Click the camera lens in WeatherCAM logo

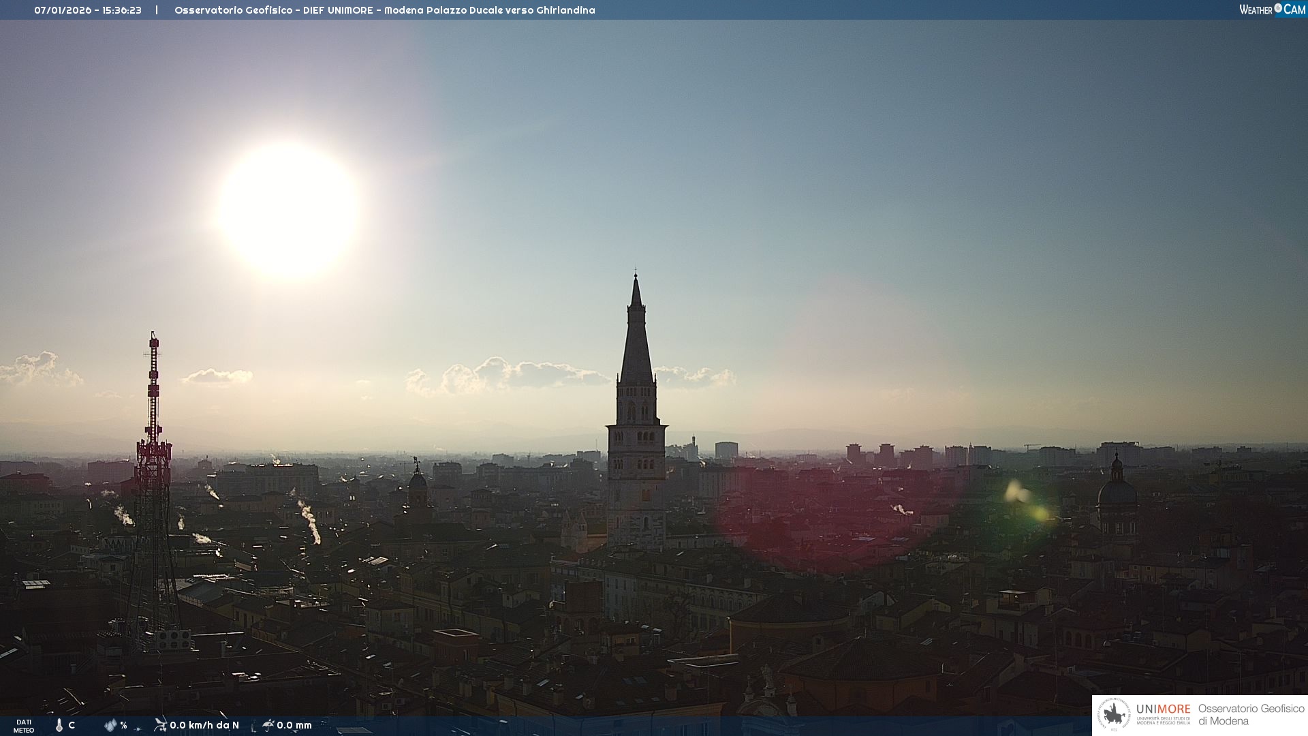pyautogui.click(x=1278, y=8)
